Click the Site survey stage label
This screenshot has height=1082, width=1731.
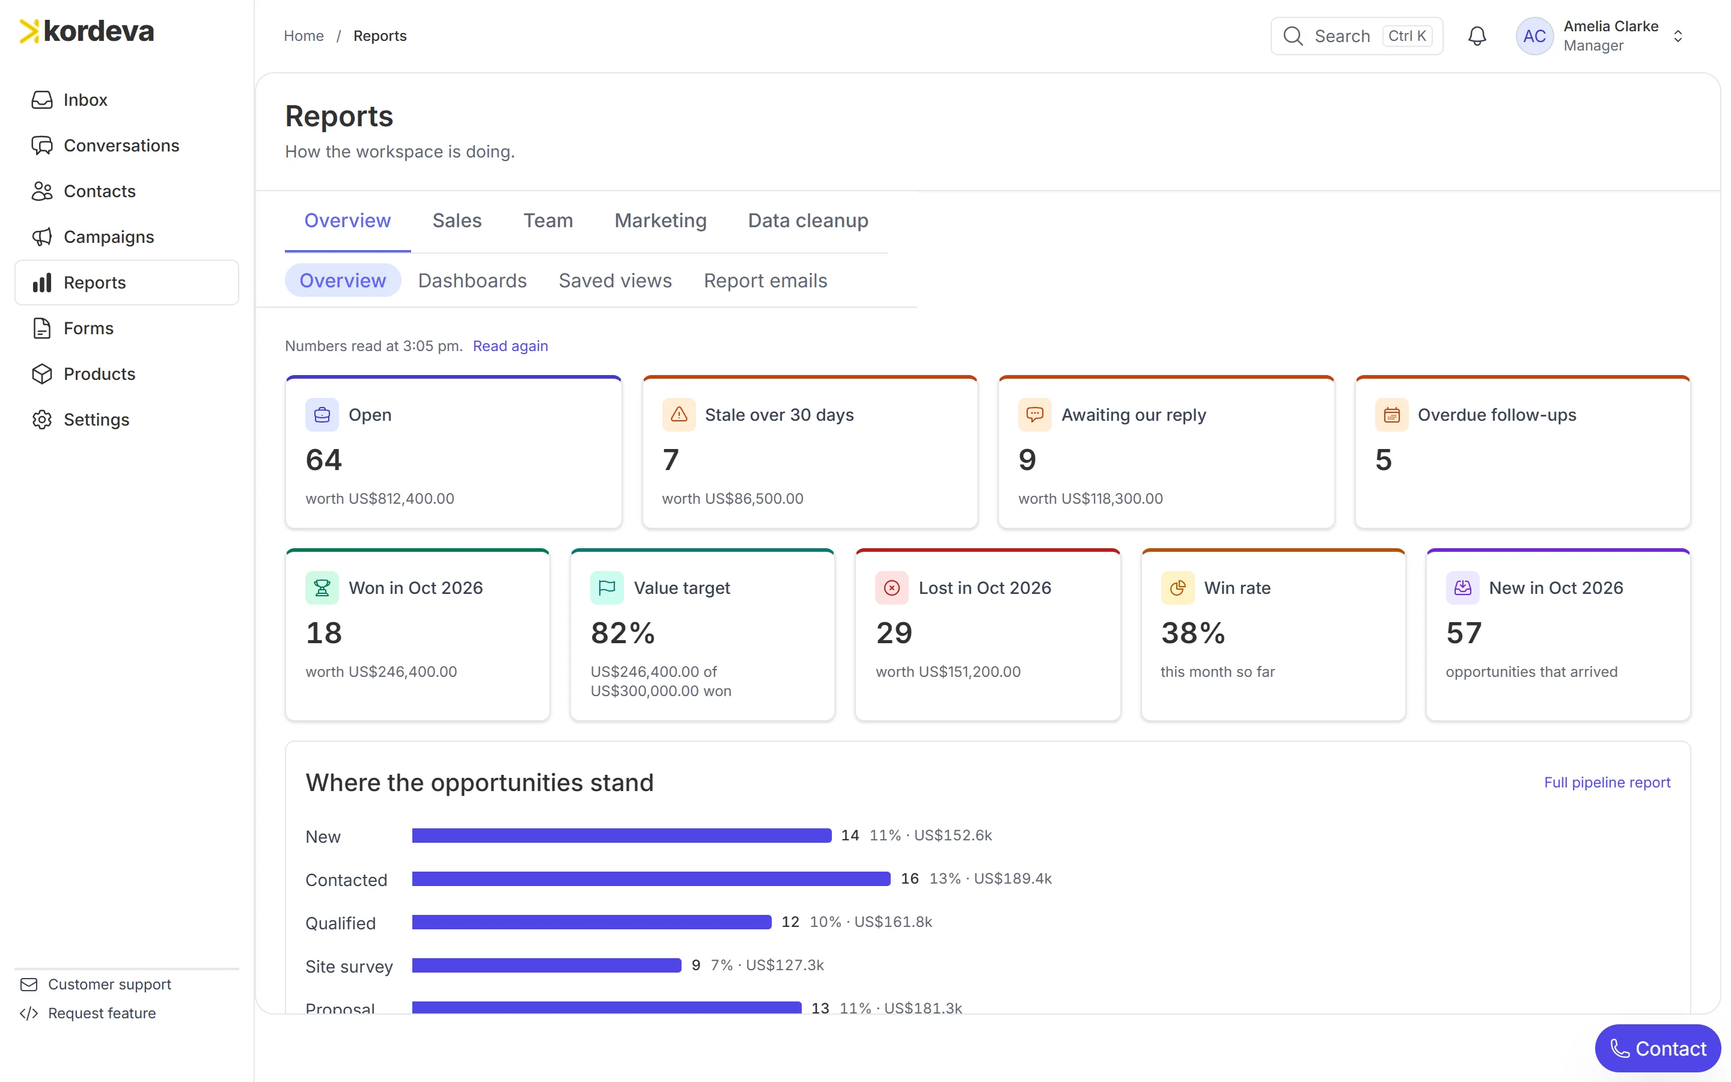[349, 967]
